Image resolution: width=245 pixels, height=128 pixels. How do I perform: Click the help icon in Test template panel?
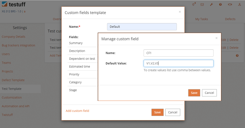click(x=237, y=55)
